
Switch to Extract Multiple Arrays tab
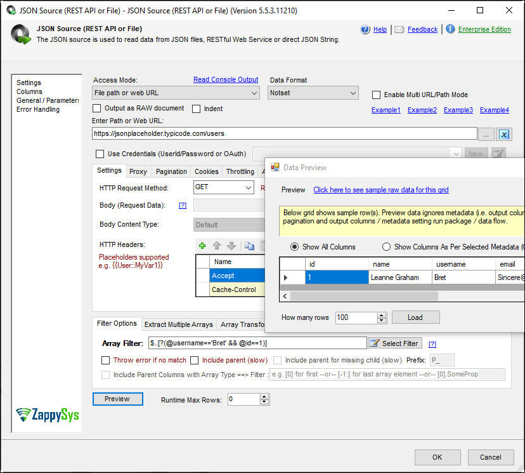pos(178,324)
